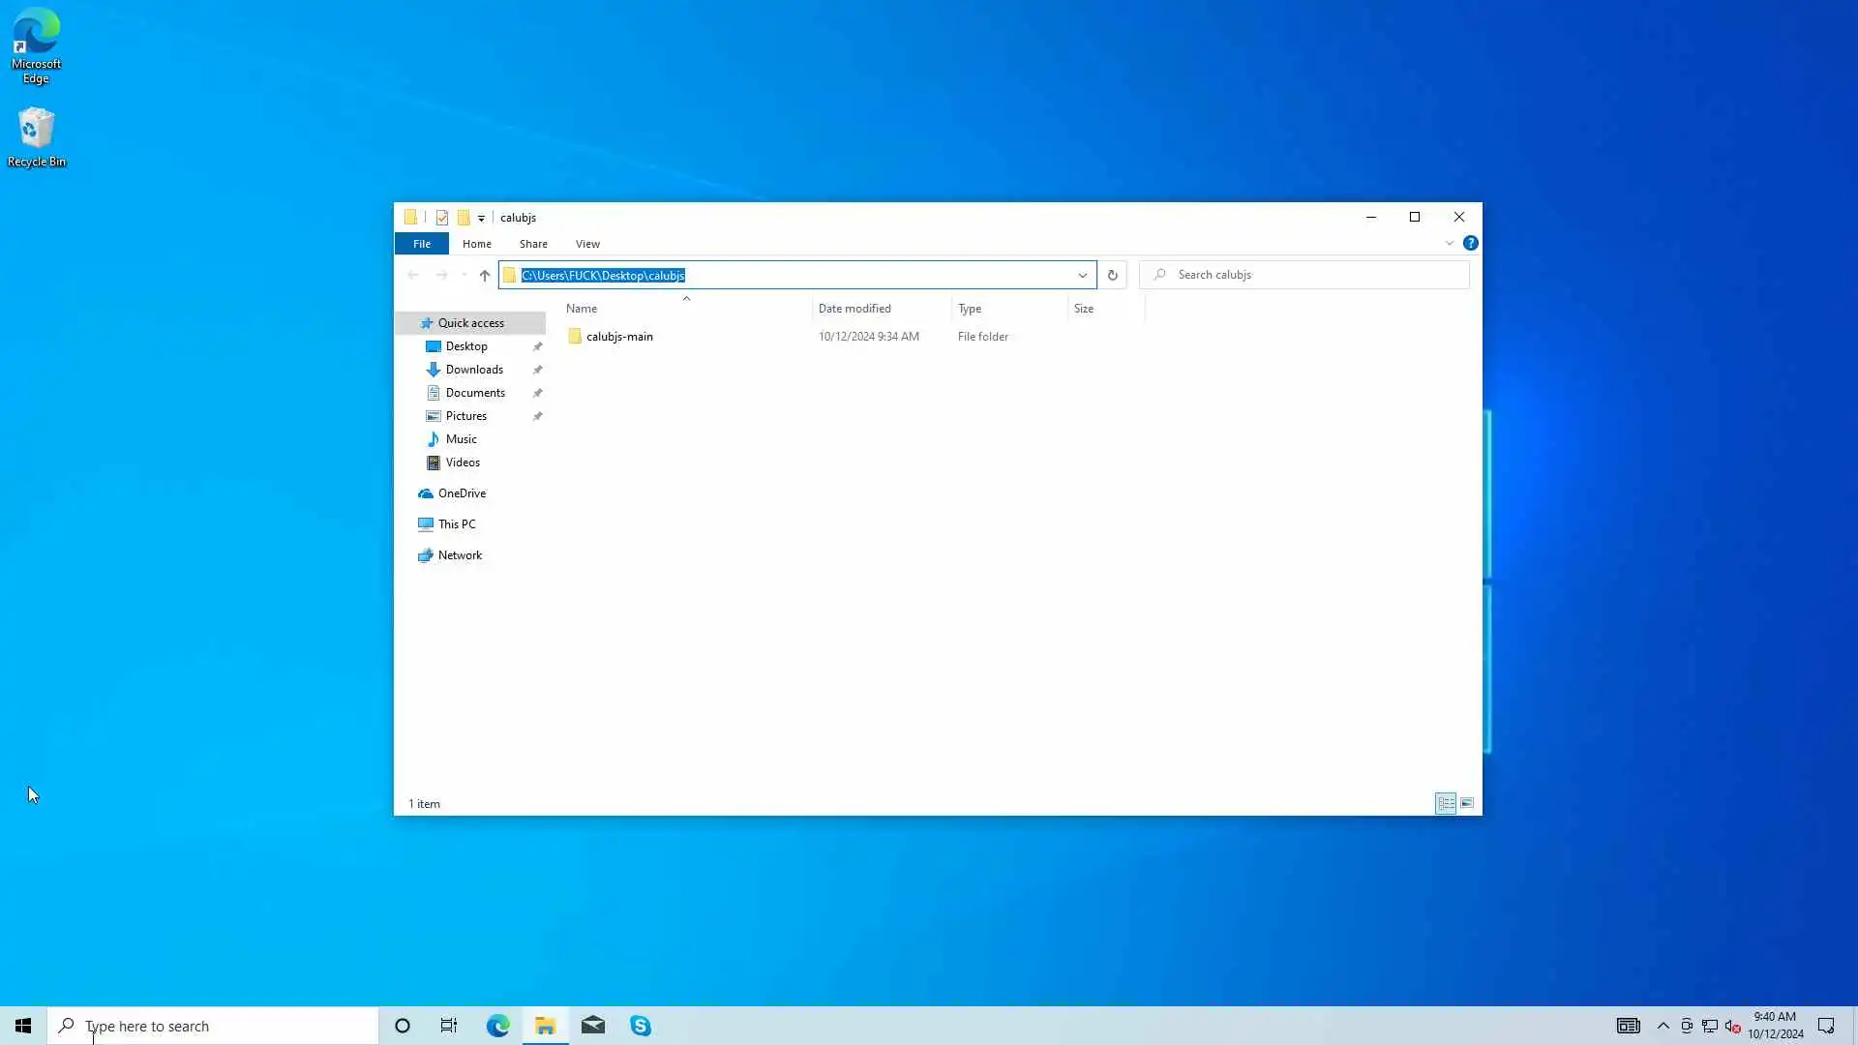Open Customize Quick Access Toolbar dropdown
Screen dimensions: 1858x1045
click(x=481, y=219)
